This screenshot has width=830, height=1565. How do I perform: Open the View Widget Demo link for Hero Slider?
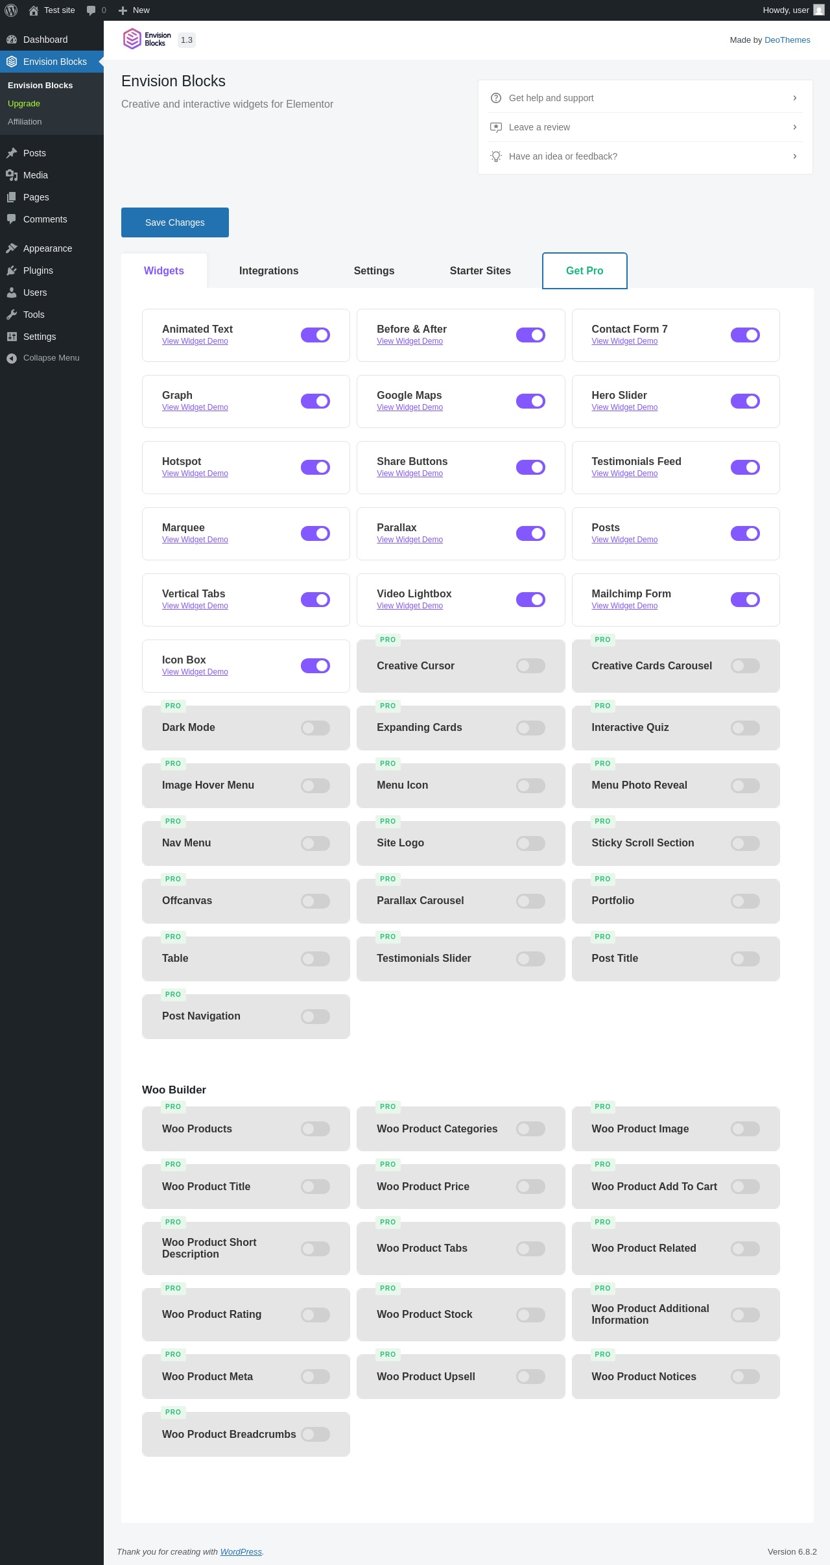pyautogui.click(x=624, y=407)
